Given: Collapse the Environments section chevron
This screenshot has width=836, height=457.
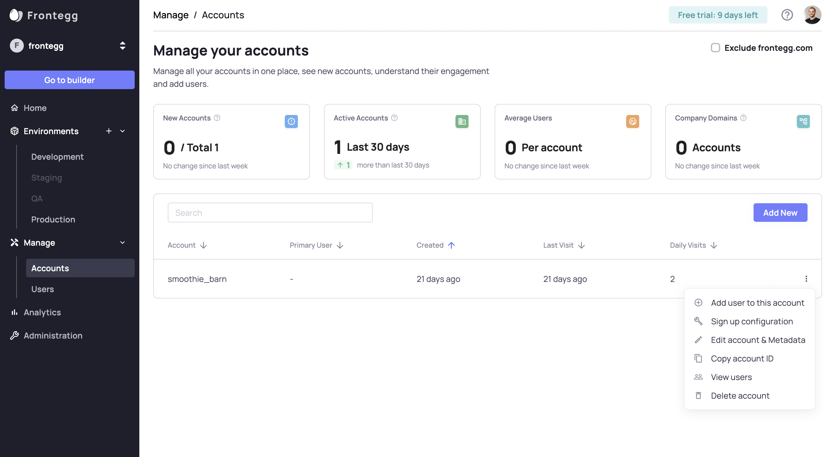Looking at the screenshot, I should coord(122,131).
